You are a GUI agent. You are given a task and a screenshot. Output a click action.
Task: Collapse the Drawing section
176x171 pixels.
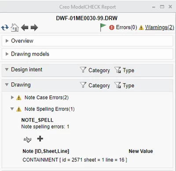coord(7,85)
